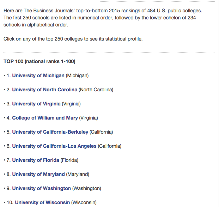219x207 pixels.
Task: Click the (Wisconsin) state label
Action: pyautogui.click(x=84, y=202)
